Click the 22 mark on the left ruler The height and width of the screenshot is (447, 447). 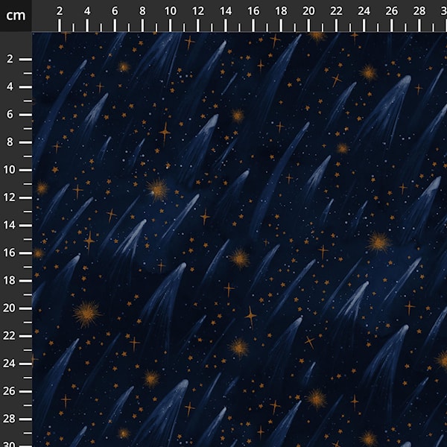click(x=12, y=335)
